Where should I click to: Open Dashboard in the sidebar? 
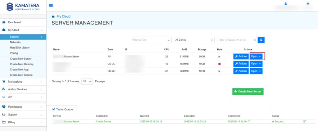(x=14, y=22)
